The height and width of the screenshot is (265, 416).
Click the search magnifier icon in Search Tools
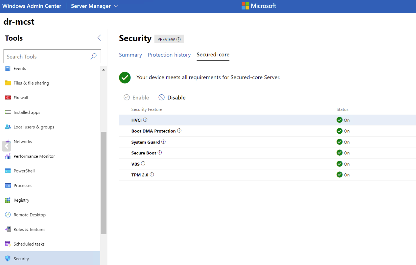(x=93, y=56)
